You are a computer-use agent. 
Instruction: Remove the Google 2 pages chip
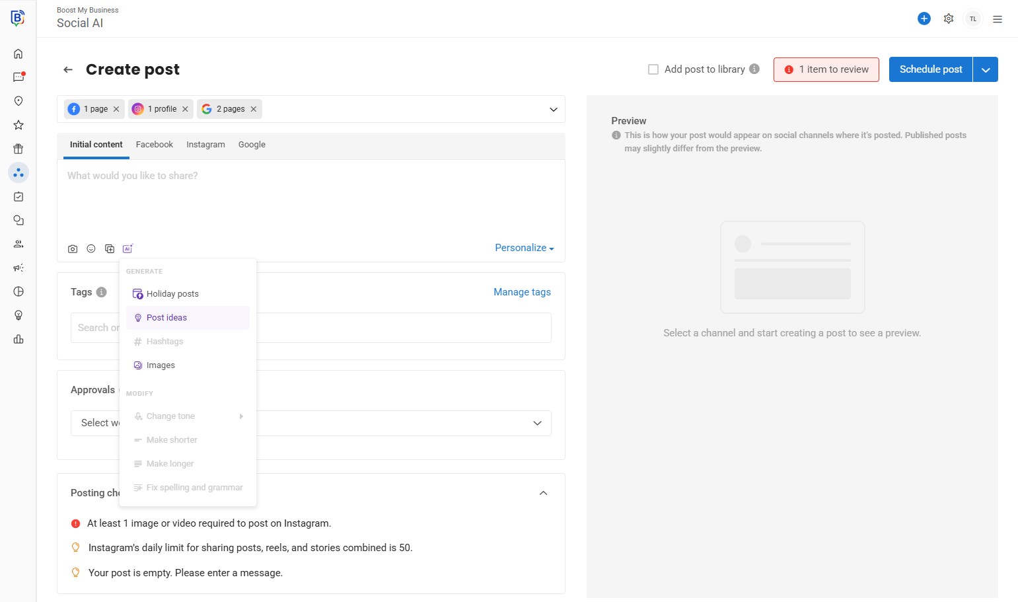(254, 109)
